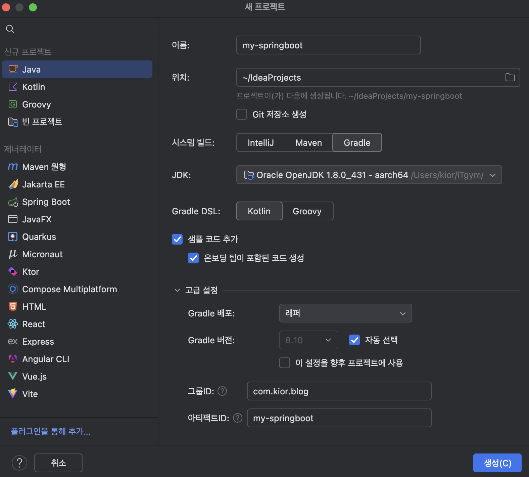Click the Kotlin project icon
Image resolution: width=529 pixels, height=477 pixels.
point(13,87)
